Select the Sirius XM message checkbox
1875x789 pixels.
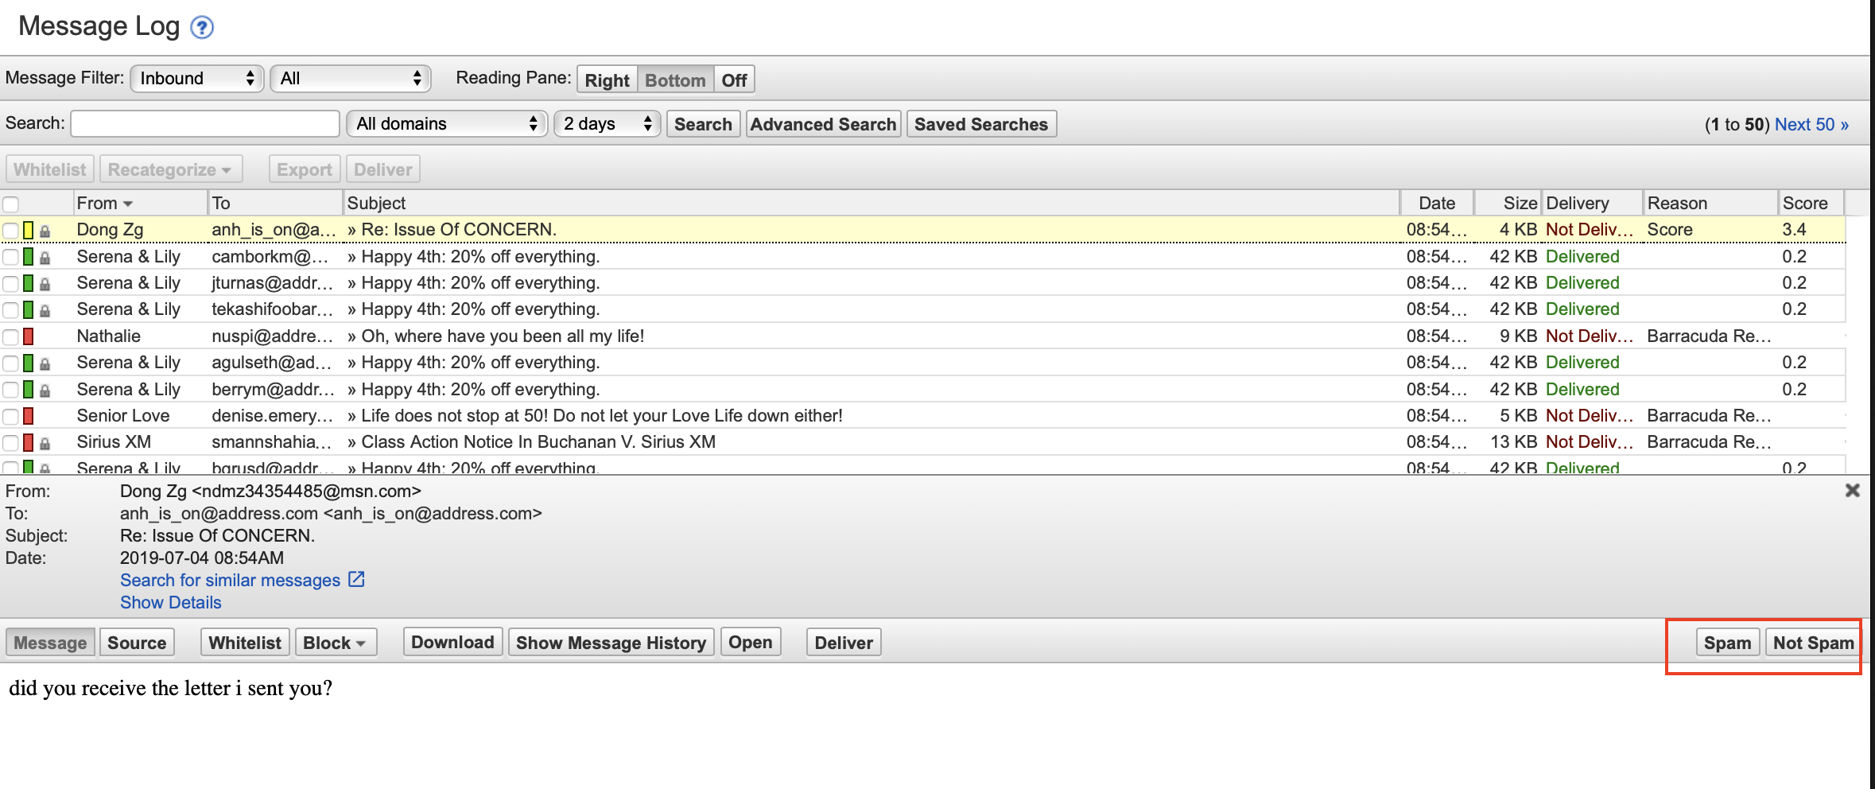[11, 443]
